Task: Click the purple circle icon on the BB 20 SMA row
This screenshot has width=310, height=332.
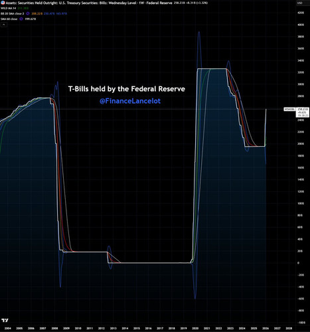Action: 28,13
